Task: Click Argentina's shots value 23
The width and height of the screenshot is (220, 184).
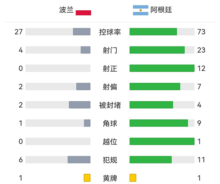Action: pos(201,50)
